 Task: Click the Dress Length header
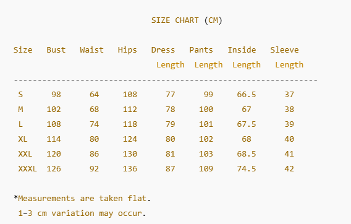click(168, 58)
